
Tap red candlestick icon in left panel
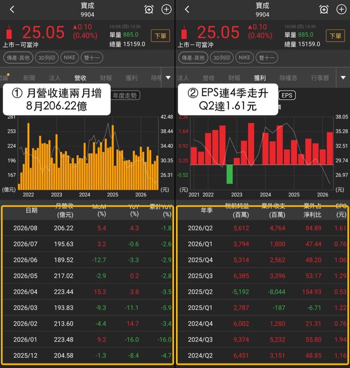point(9,32)
